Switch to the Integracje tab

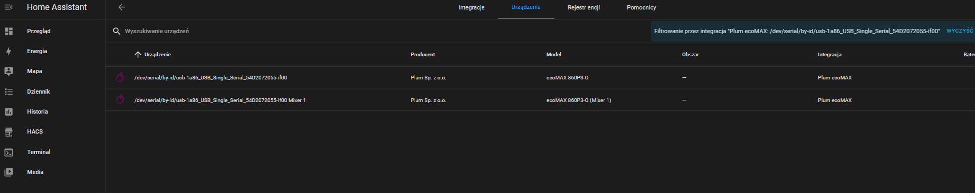pyautogui.click(x=471, y=7)
